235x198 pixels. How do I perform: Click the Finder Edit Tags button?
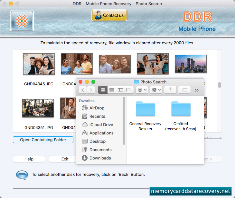click(x=184, y=90)
